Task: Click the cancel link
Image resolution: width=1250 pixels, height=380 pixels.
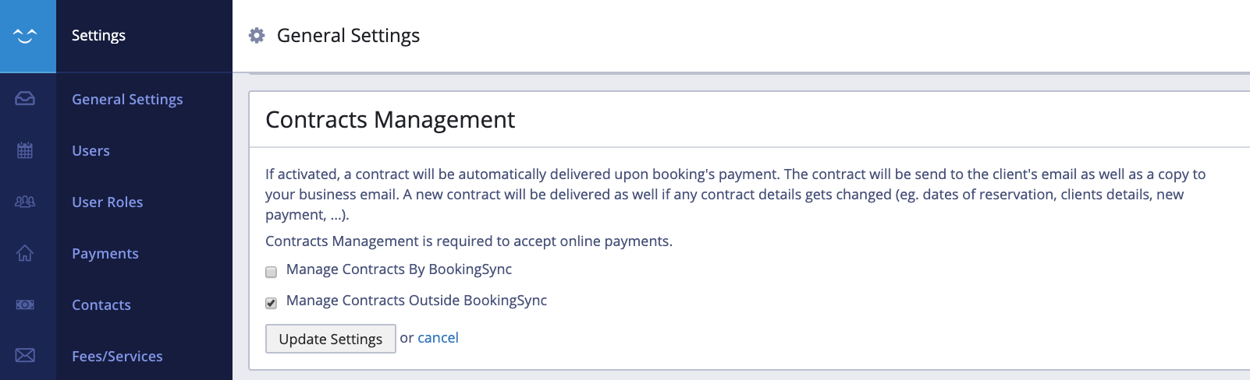Action: (x=438, y=338)
